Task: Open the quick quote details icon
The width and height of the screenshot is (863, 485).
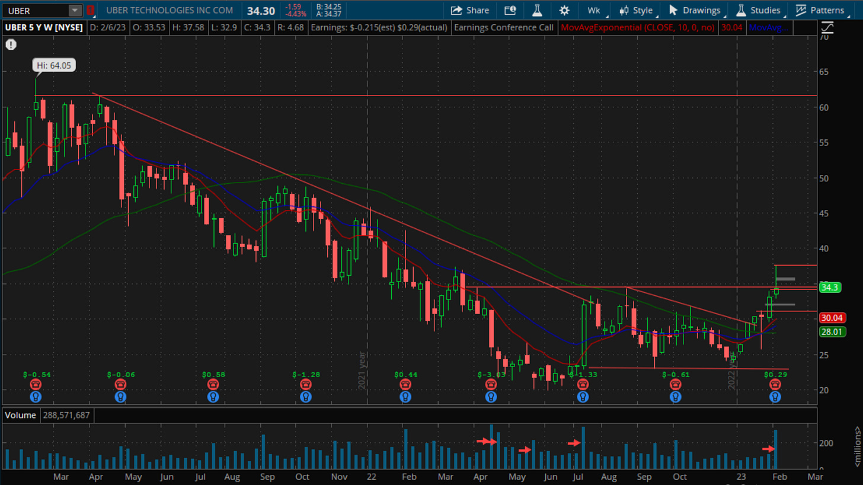Action: pos(510,10)
